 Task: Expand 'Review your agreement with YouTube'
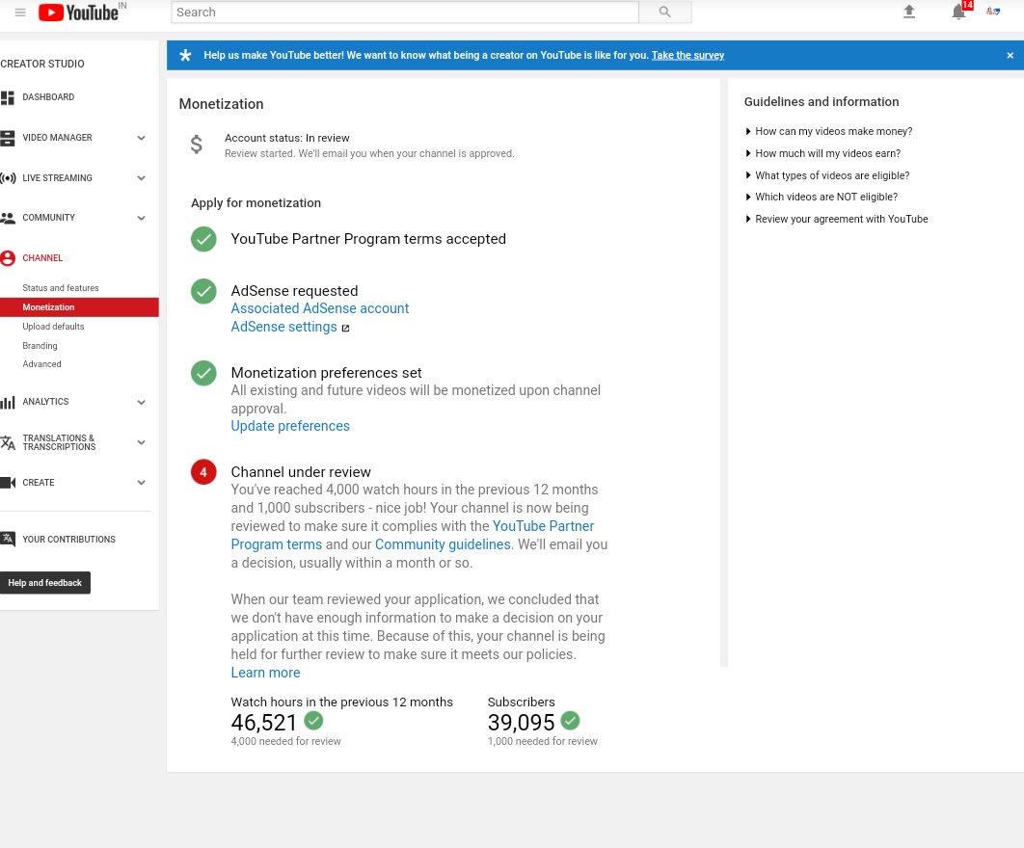point(836,220)
